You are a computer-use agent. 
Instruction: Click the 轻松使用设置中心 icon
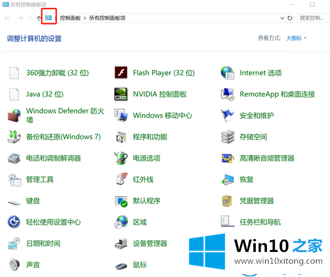(14, 222)
